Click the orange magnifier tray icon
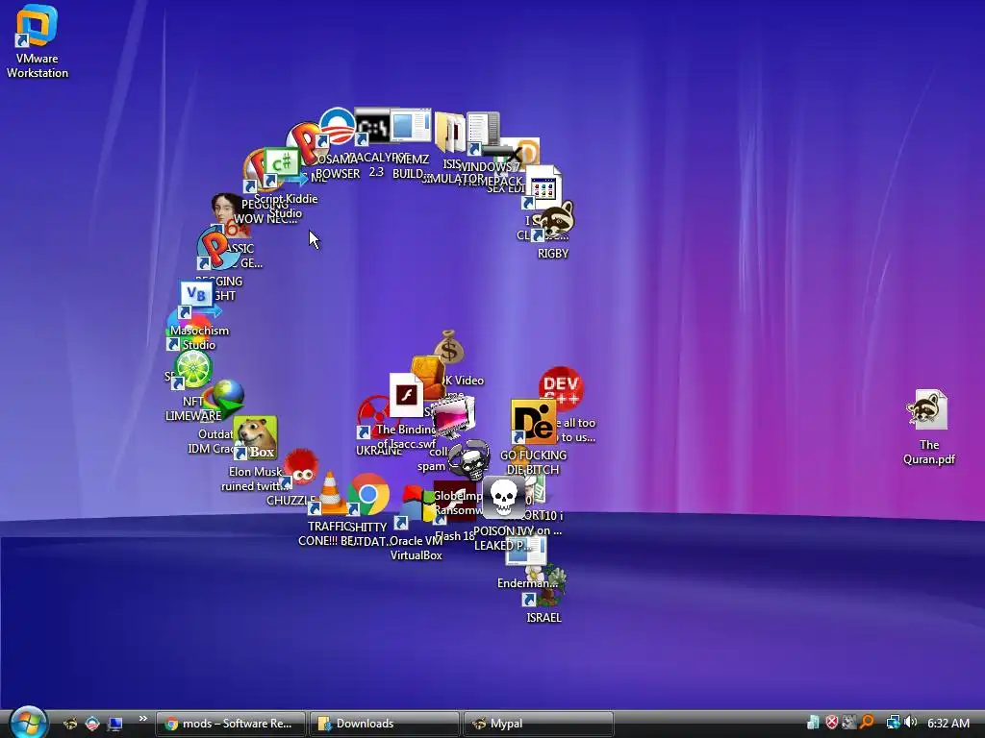985x738 pixels. pos(867,723)
